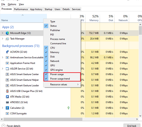142x127 pixels.
Task: Click the horizontal scrollbar left arrow
Action: coord(2,119)
